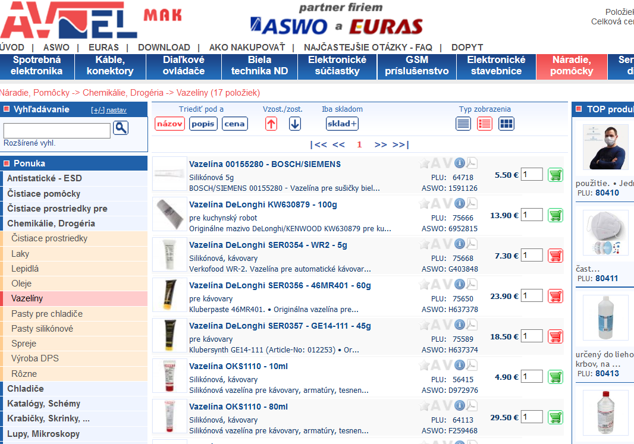
Task: Sort ascending with the up arrow
Action: tap(271, 124)
